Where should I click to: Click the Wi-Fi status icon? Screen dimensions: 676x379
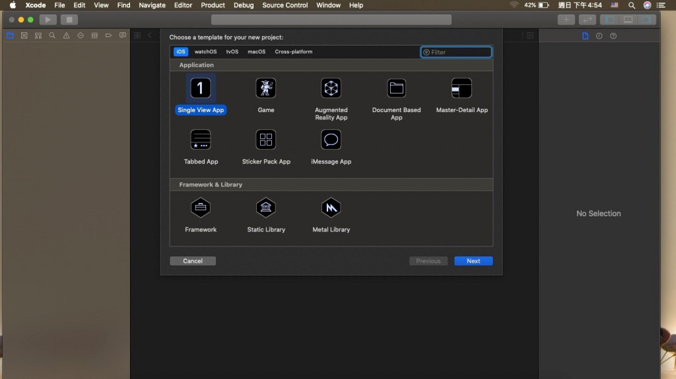(514, 5)
